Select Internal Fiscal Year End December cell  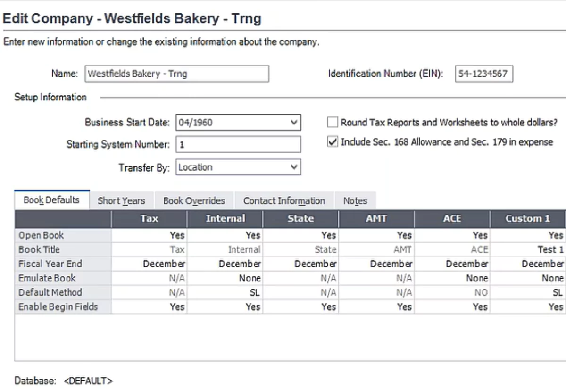click(225, 264)
